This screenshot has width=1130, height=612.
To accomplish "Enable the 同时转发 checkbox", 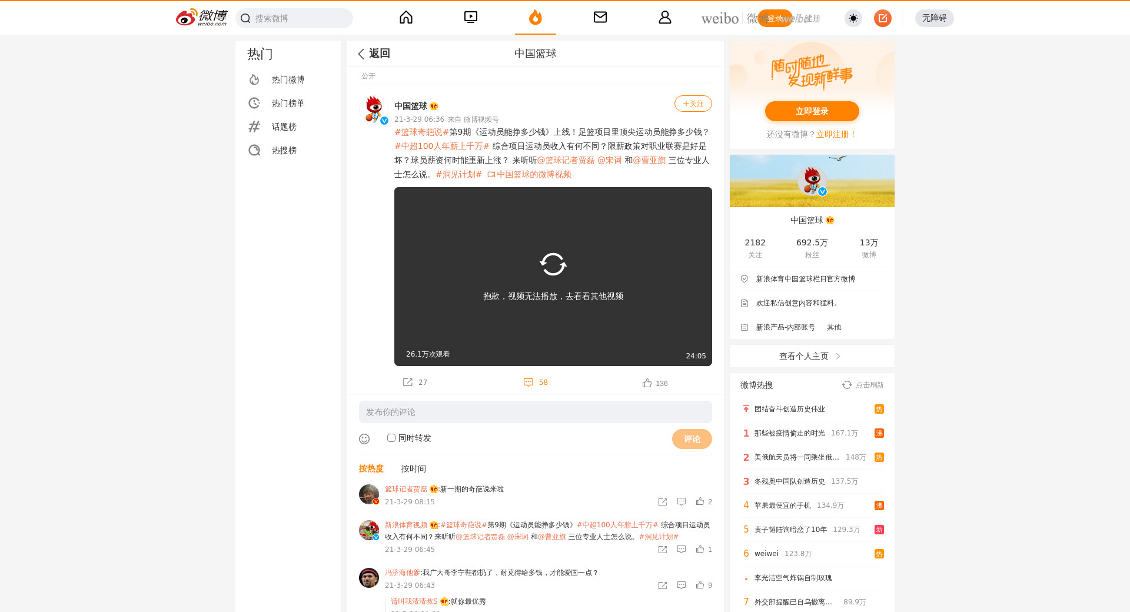I will tap(391, 438).
